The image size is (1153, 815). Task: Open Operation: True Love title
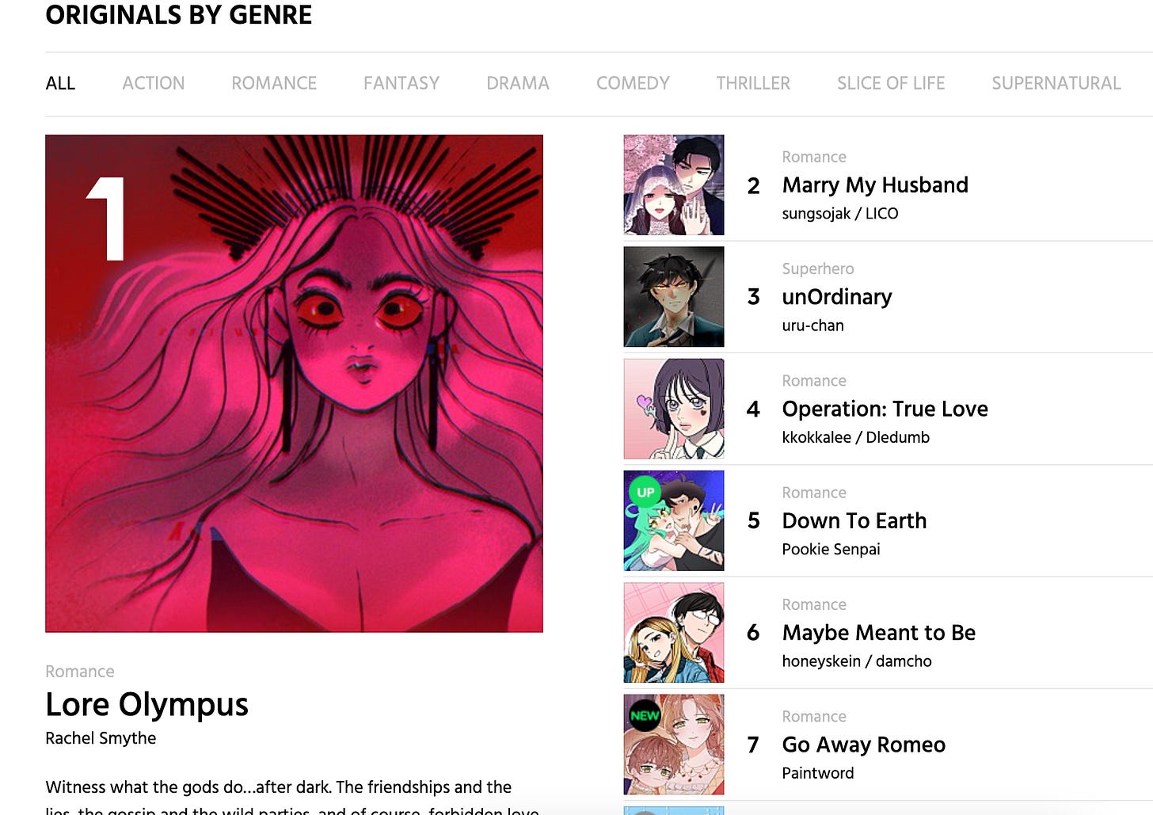885,409
